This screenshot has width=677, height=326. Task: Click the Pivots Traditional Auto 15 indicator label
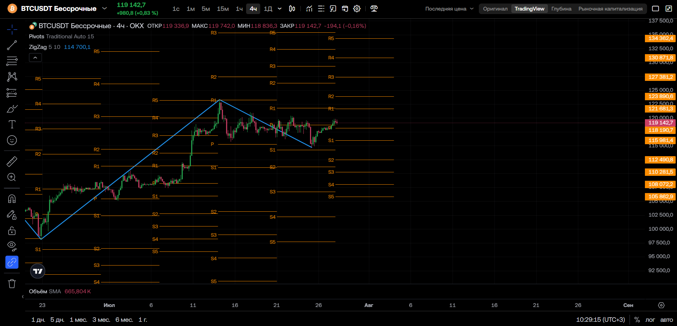61,37
